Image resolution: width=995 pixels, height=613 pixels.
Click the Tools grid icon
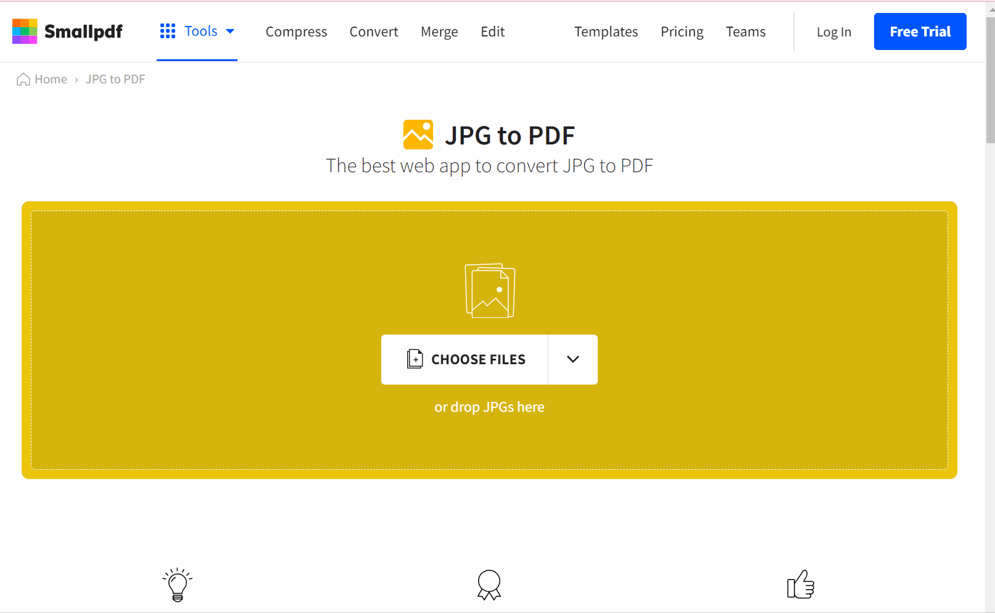click(x=167, y=30)
